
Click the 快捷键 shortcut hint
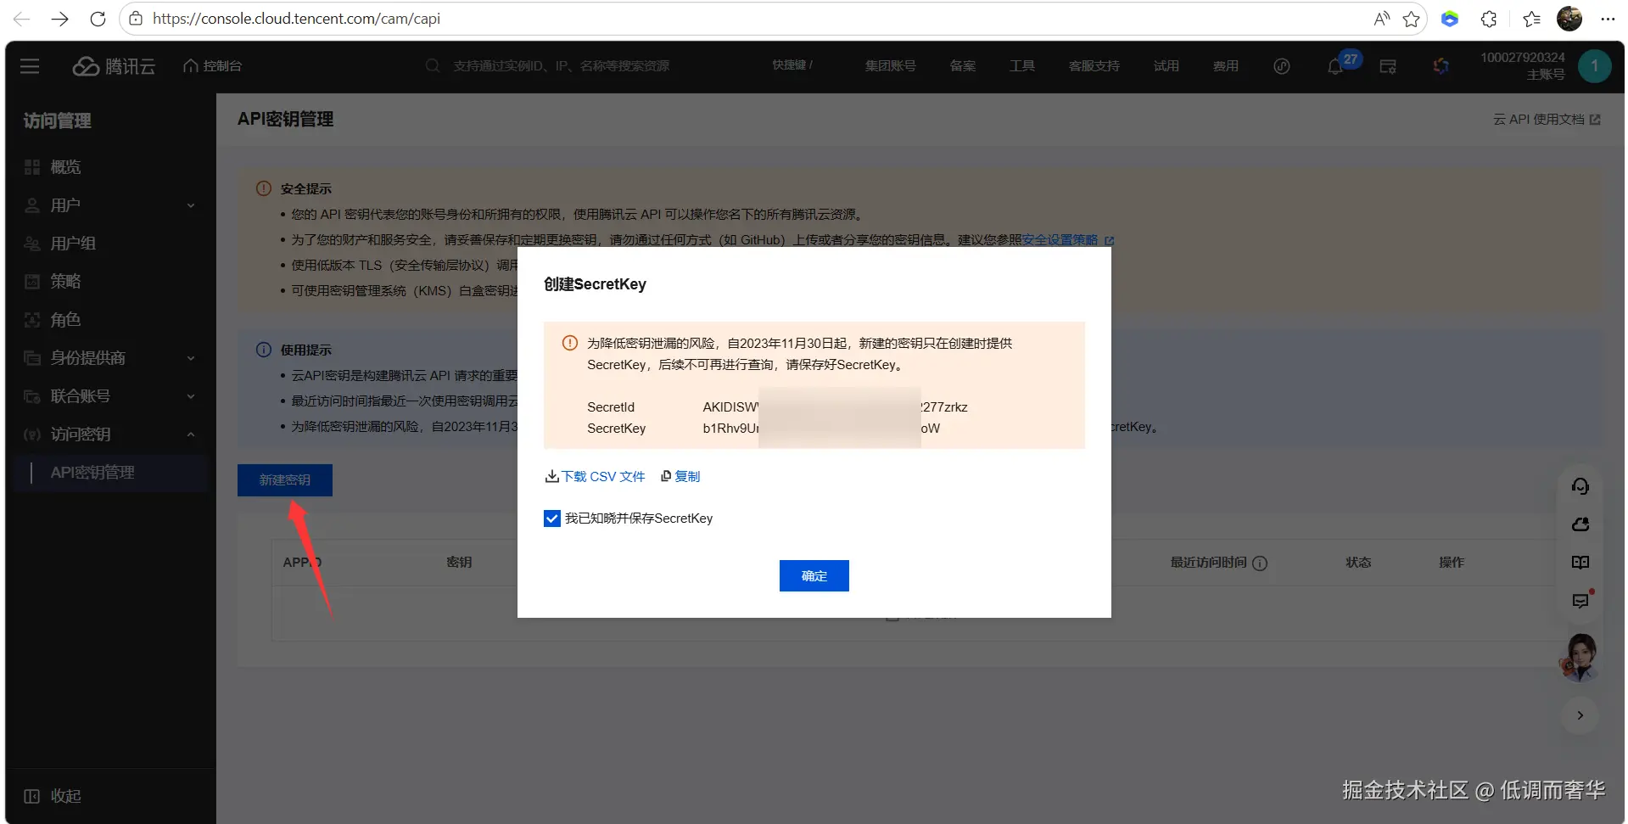tap(792, 65)
